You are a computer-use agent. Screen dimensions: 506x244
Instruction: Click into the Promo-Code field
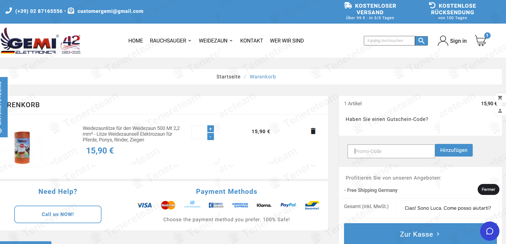pos(391,151)
